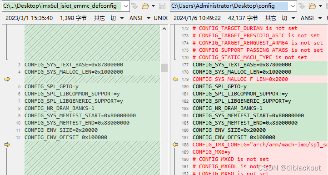Click yellow copy-right arrow below left line 12
Image resolution: width=328 pixels, height=175 pixels.
click(x=7, y=145)
